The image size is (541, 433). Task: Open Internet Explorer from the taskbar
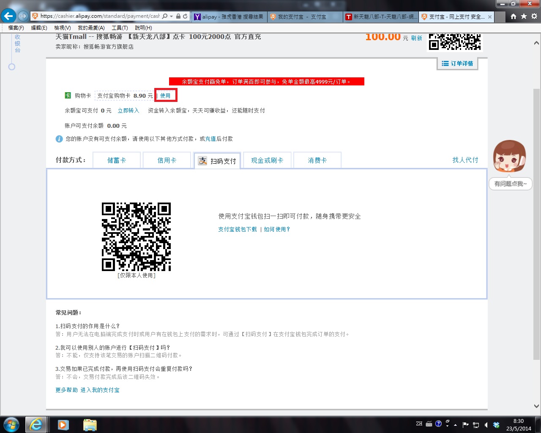coord(36,424)
